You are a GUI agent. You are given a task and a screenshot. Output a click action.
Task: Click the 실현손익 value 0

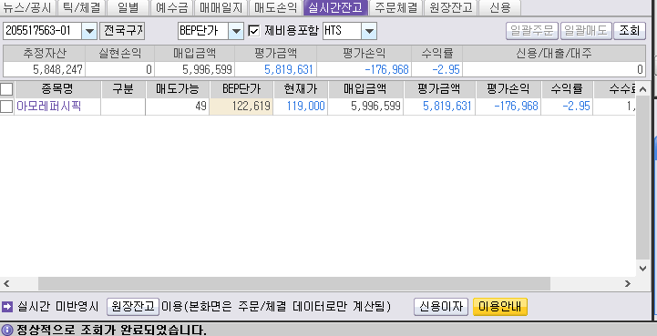(120, 69)
